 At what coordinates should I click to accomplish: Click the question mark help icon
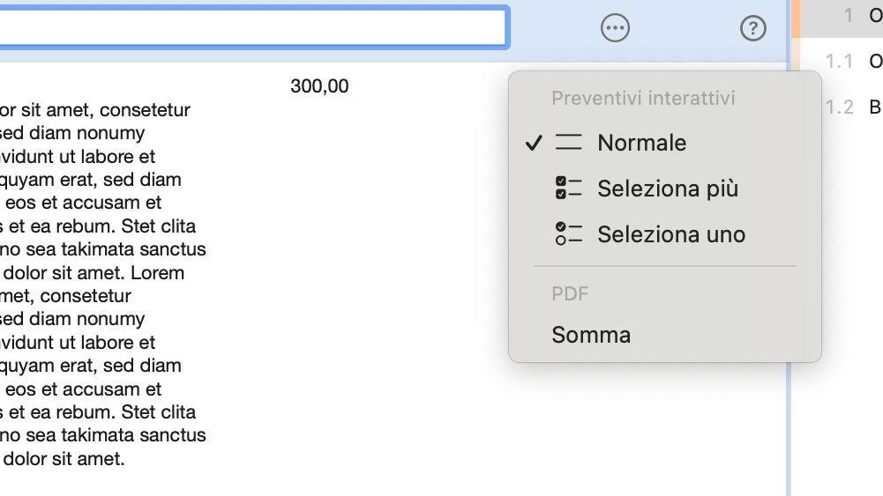click(752, 28)
